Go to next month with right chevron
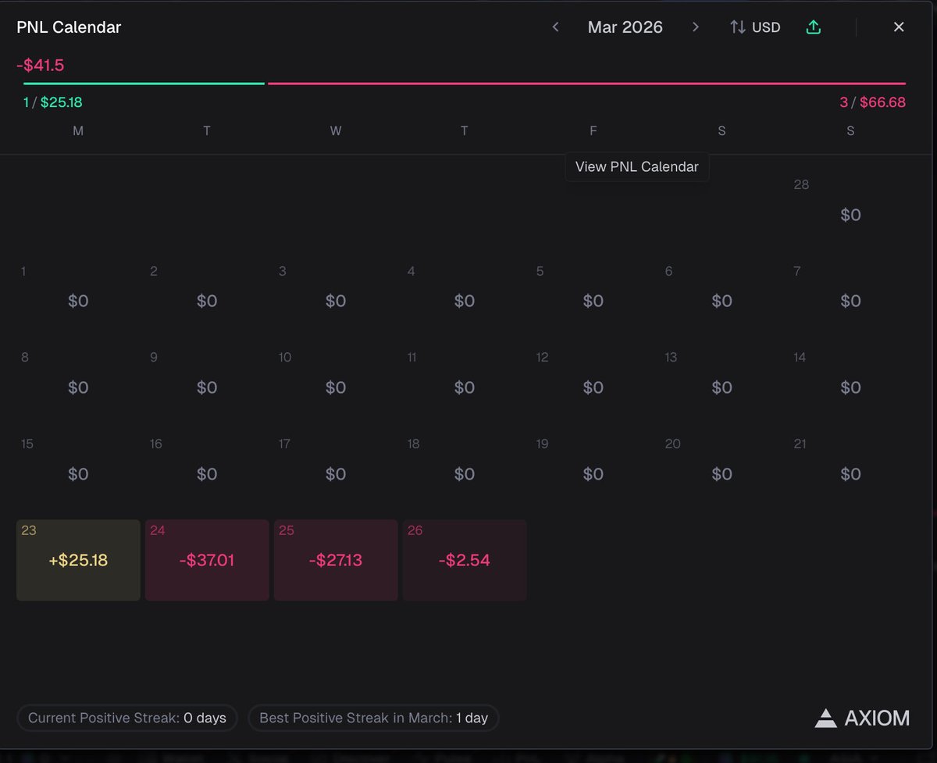This screenshot has width=937, height=763. (x=695, y=27)
